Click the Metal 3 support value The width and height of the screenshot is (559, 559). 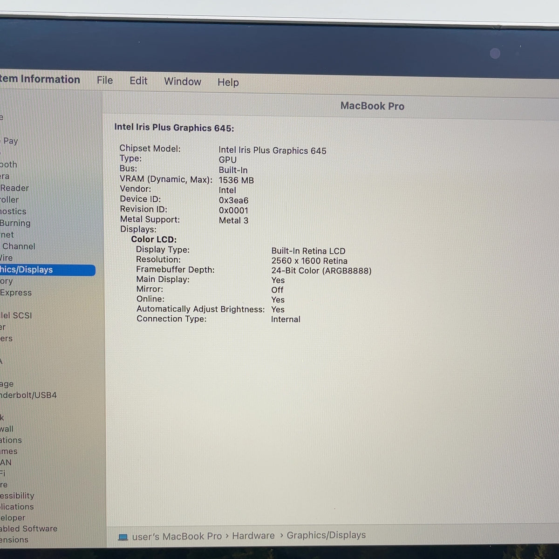pyautogui.click(x=234, y=220)
